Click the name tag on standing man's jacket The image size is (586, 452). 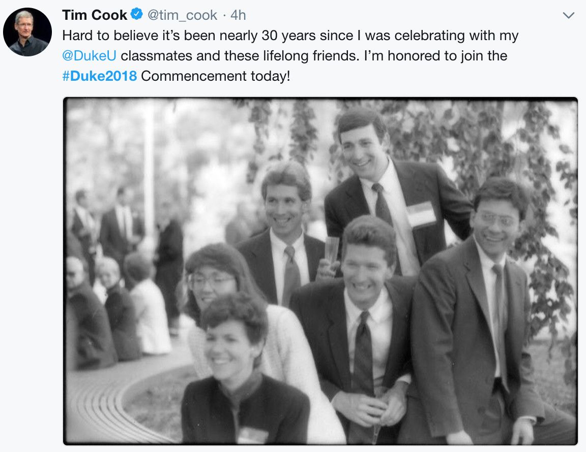422,214
